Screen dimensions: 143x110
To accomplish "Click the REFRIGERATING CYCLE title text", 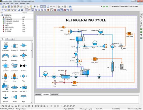I will click(86, 20).
